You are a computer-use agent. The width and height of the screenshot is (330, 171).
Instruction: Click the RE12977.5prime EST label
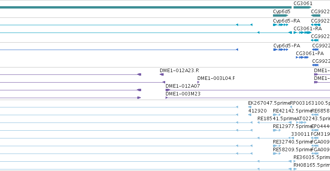pyautogui.click(x=292, y=126)
